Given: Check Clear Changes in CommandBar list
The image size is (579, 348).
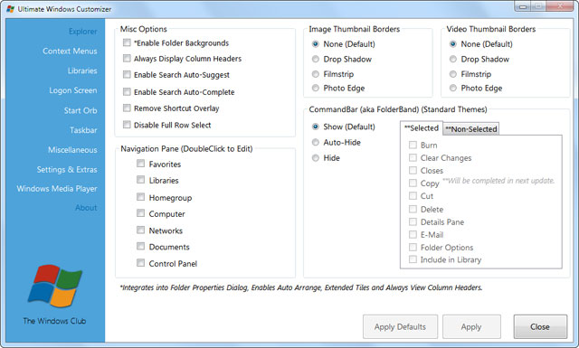Looking at the screenshot, I should pyautogui.click(x=413, y=157).
